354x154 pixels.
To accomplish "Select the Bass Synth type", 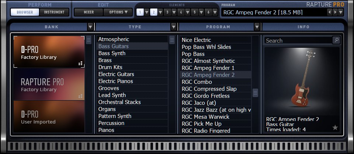I will click(x=132, y=53).
